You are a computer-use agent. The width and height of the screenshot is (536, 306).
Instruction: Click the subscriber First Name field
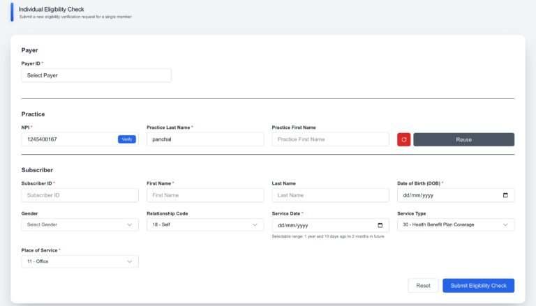(x=205, y=195)
